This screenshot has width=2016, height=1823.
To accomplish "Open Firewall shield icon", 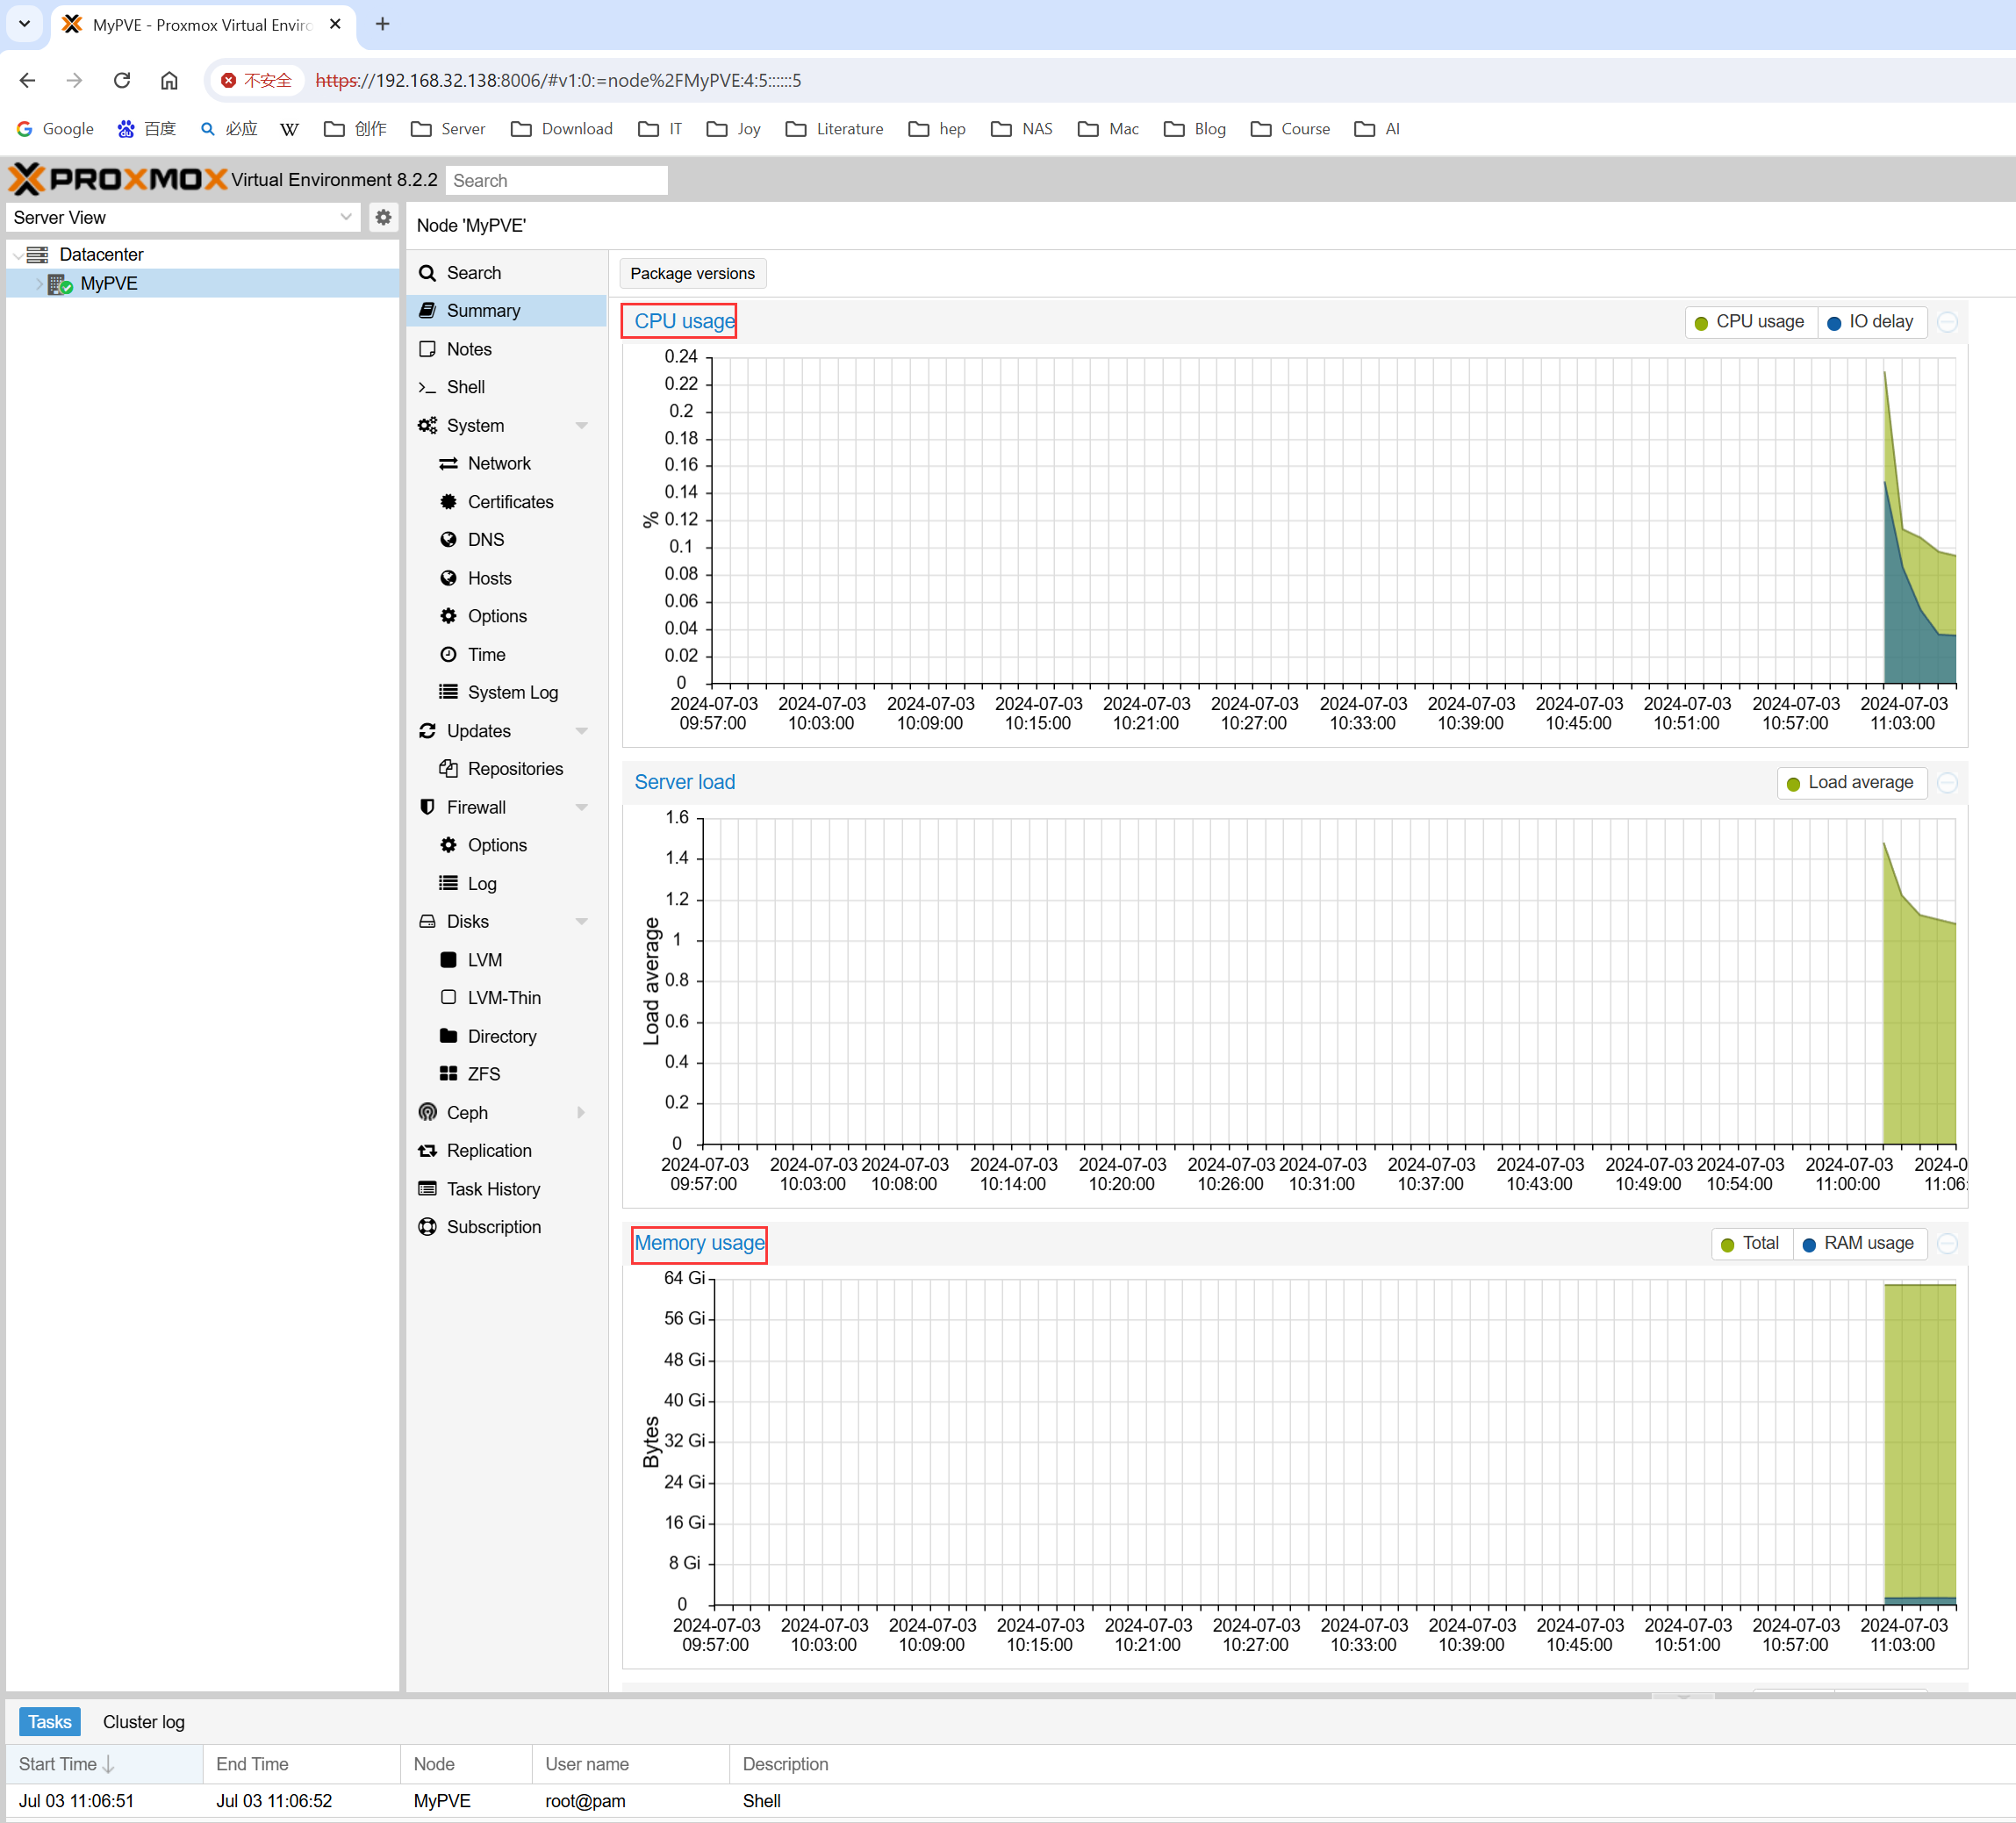I will 427,807.
